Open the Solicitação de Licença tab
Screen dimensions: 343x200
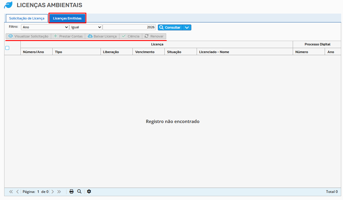[27, 18]
